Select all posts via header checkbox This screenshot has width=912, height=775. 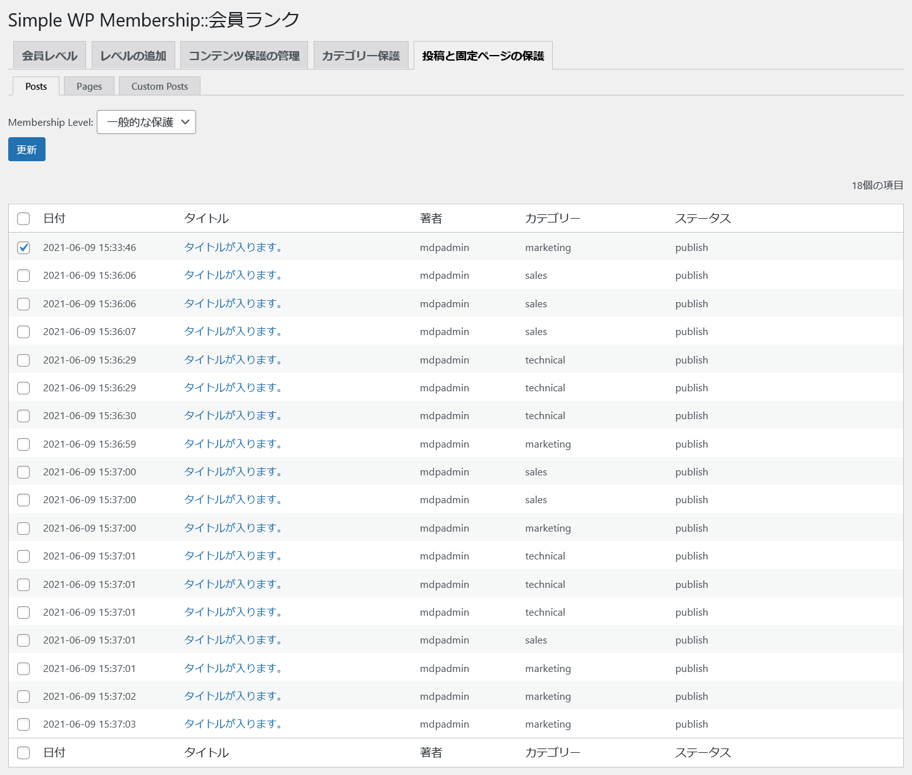(23, 219)
